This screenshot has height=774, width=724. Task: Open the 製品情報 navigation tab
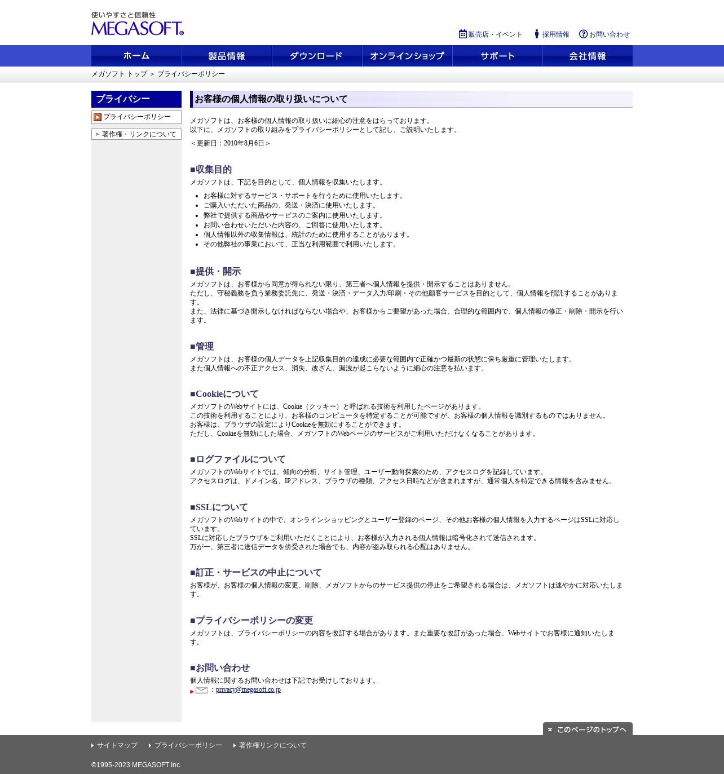pos(227,56)
